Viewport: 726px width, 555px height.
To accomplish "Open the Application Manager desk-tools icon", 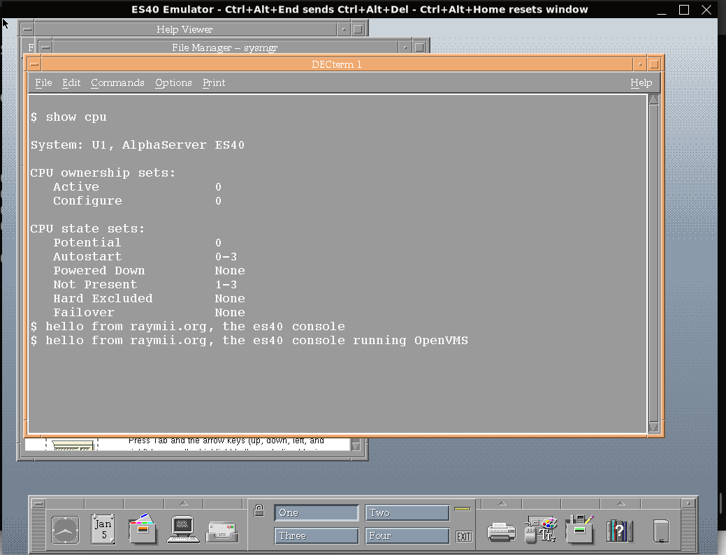I will click(x=580, y=530).
